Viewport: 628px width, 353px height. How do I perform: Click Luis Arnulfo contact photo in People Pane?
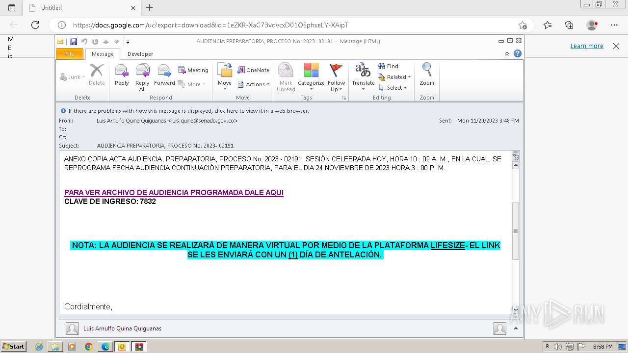click(x=72, y=328)
